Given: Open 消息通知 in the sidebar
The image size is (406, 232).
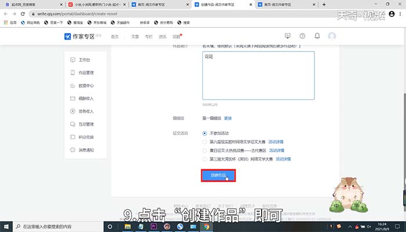Looking at the screenshot, I should pyautogui.click(x=82, y=150).
